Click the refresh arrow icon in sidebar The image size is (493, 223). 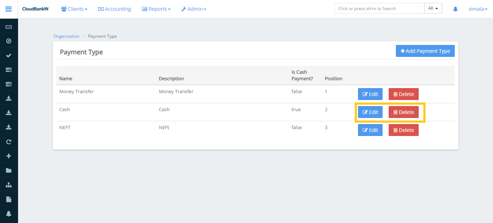[9, 142]
